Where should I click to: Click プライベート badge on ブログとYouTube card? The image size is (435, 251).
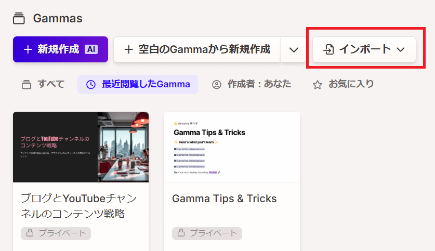(x=56, y=233)
